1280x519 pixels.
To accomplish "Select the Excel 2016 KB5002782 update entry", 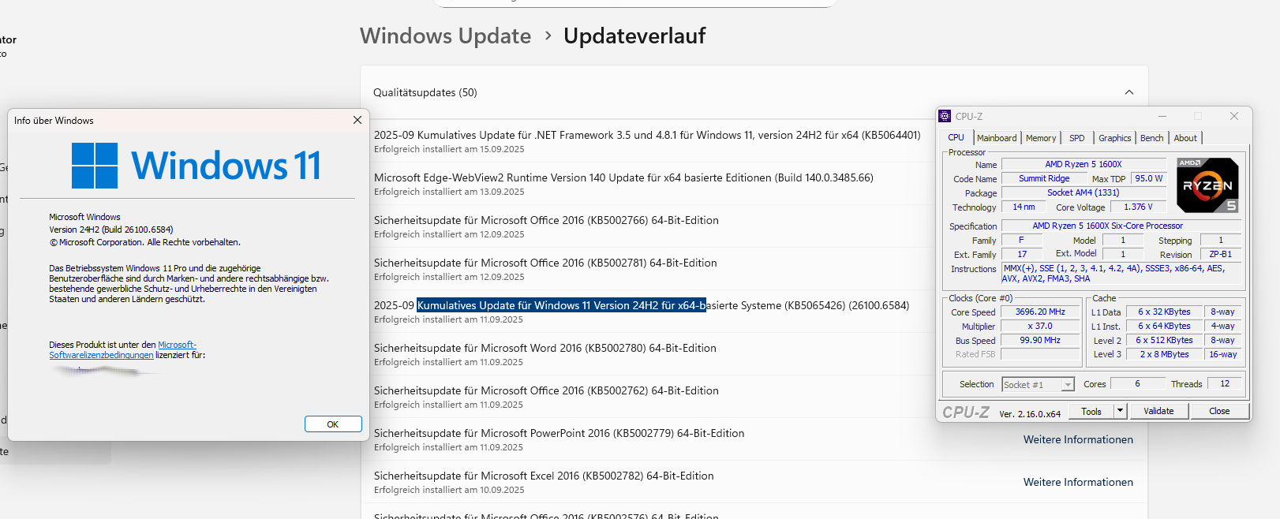I will click(754, 482).
